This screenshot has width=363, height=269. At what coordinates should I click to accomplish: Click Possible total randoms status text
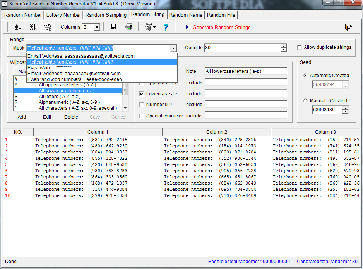point(249,262)
